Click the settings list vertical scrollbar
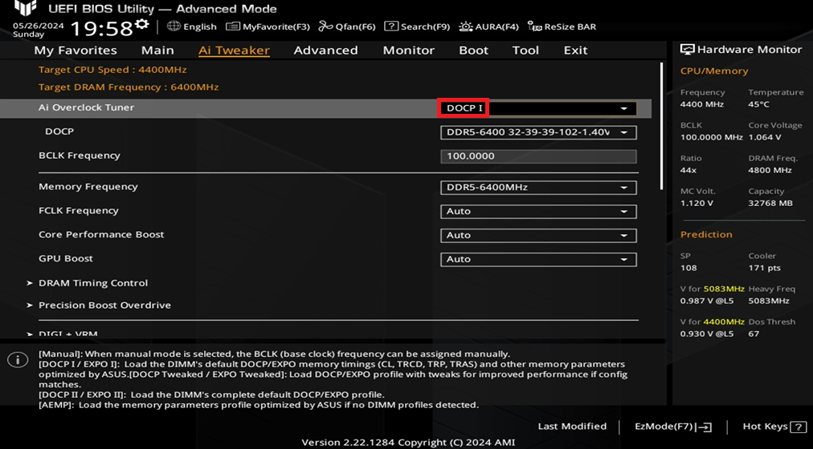The width and height of the screenshot is (813, 449). pyautogui.click(x=662, y=126)
